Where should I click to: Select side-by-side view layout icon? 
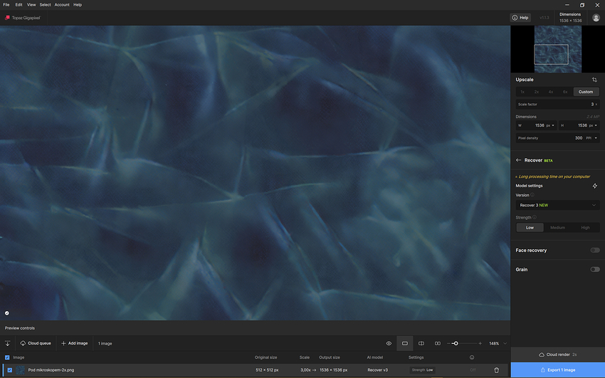[438, 343]
